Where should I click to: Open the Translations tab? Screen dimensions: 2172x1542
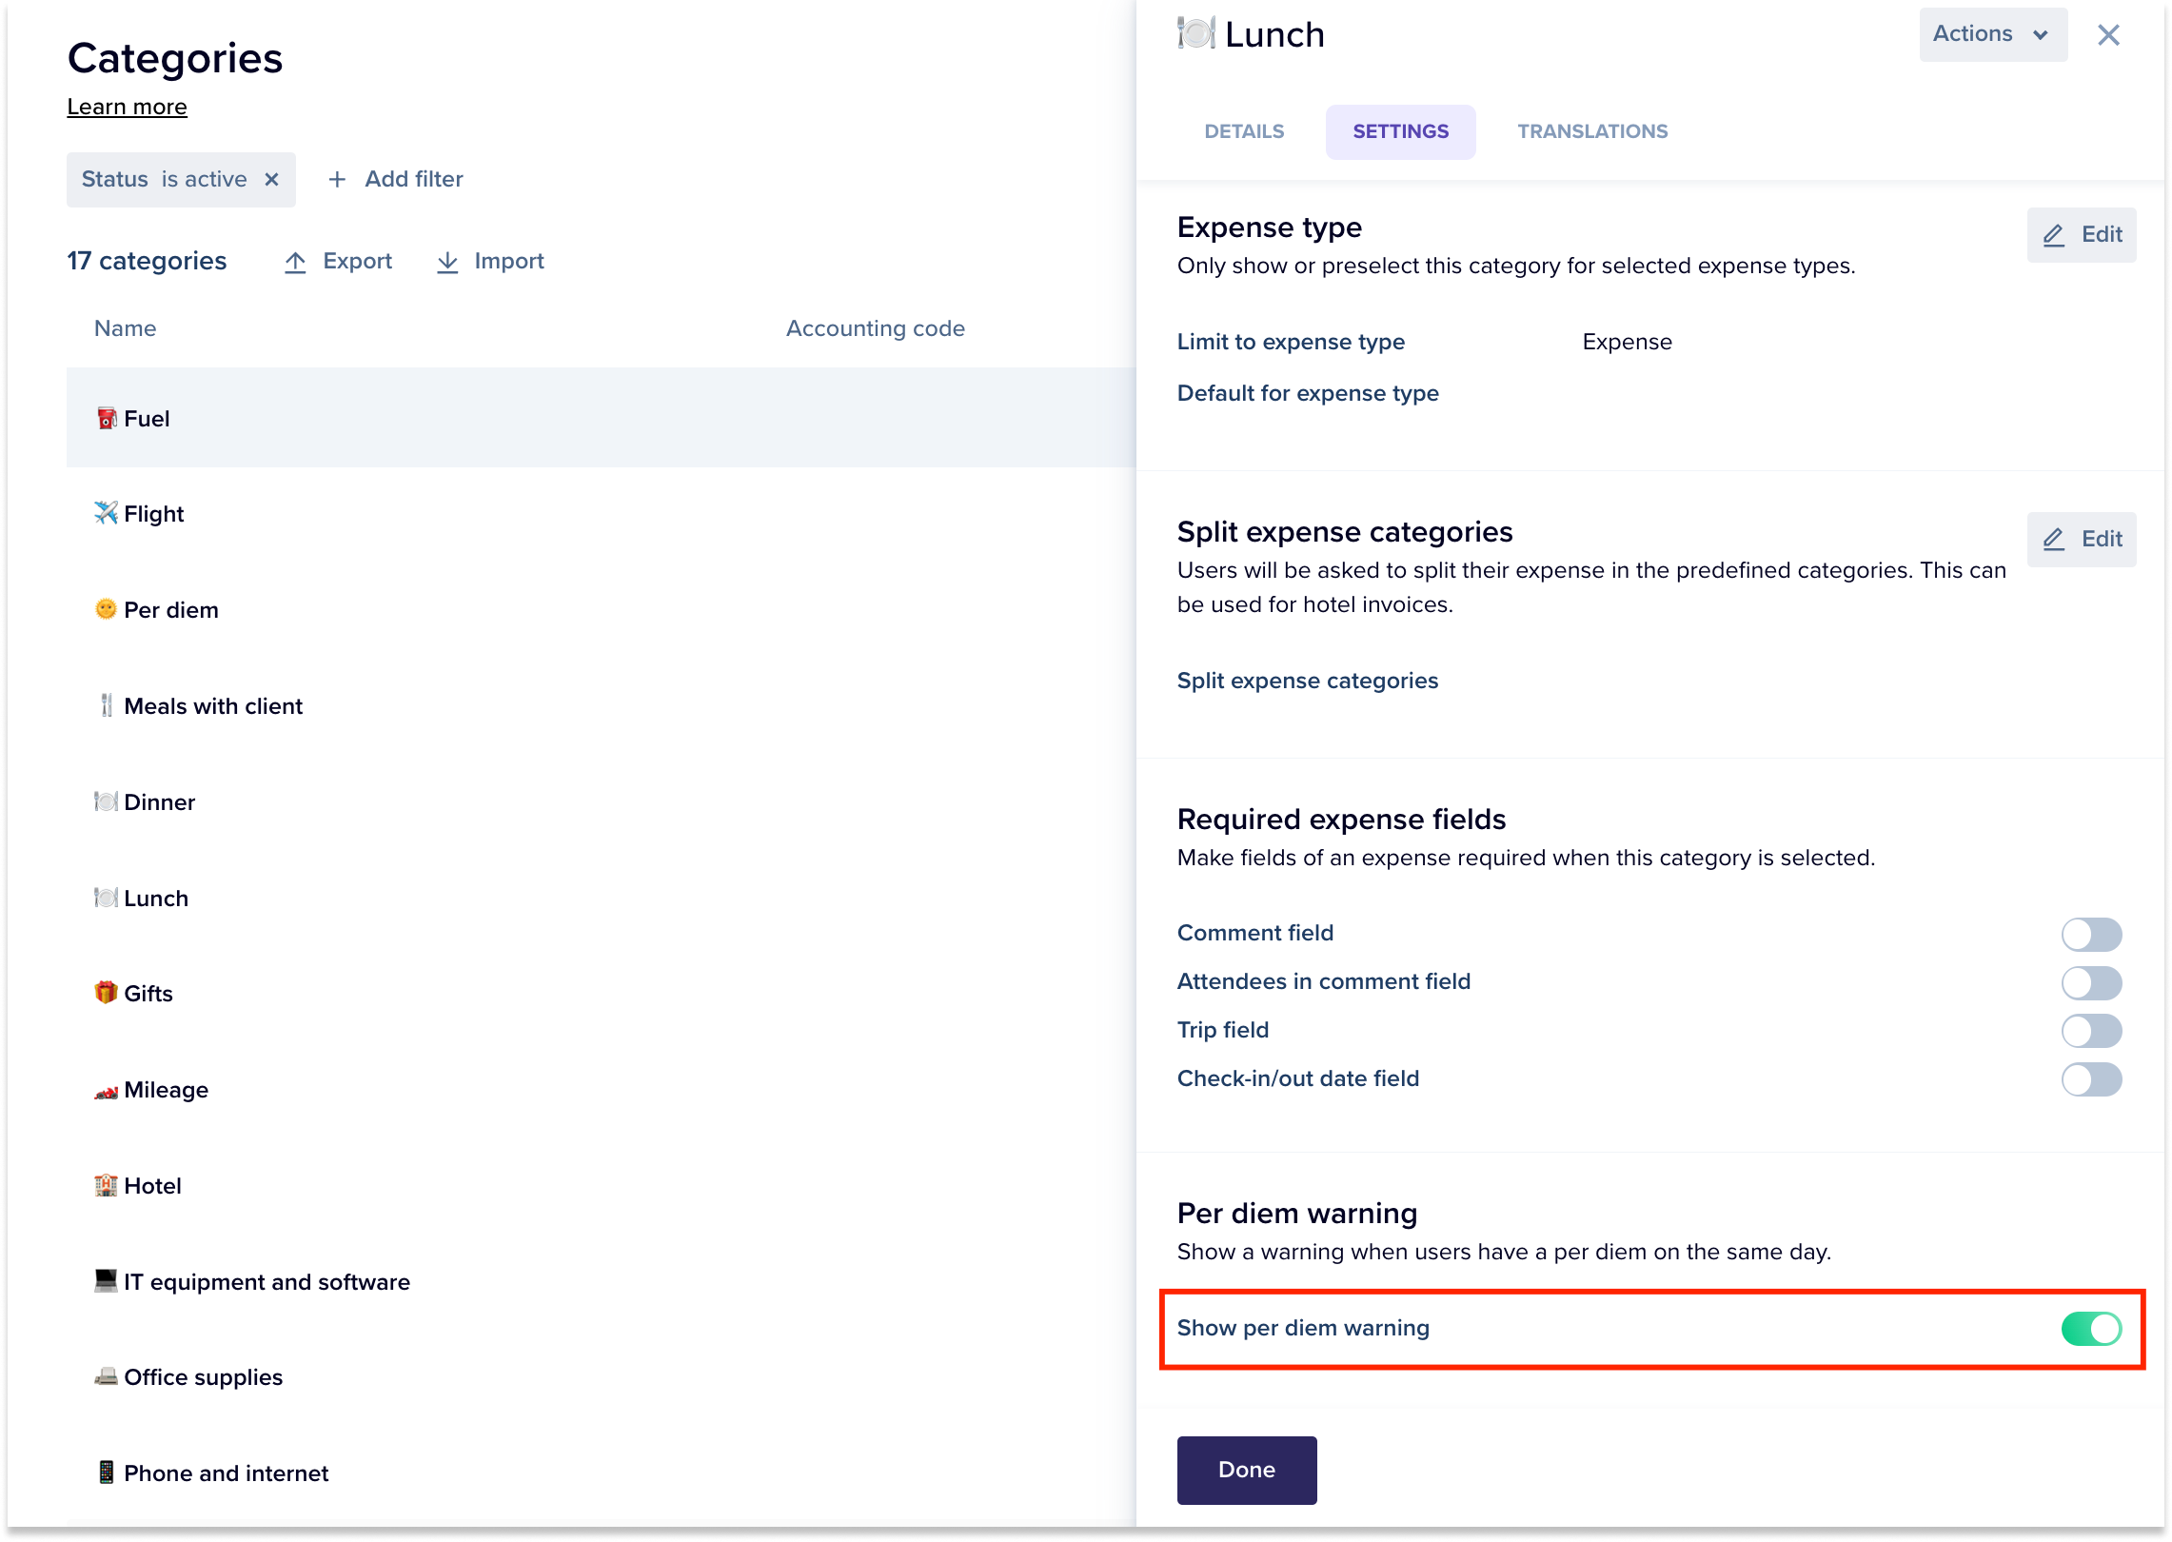(1592, 131)
